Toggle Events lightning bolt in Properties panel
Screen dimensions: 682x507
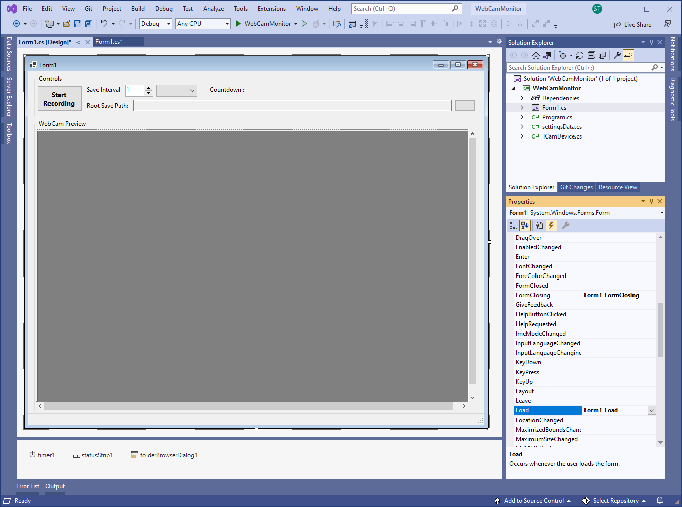tap(551, 226)
